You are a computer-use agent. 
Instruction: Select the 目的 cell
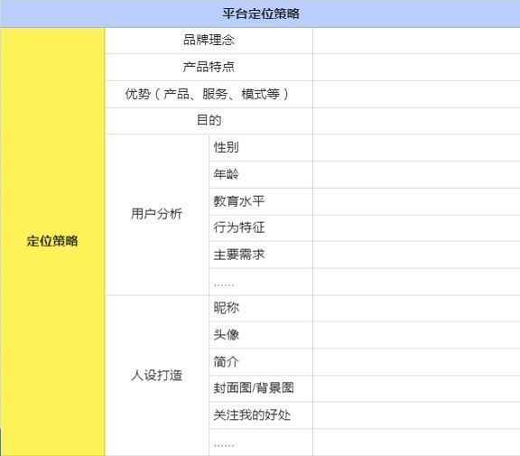click(209, 121)
